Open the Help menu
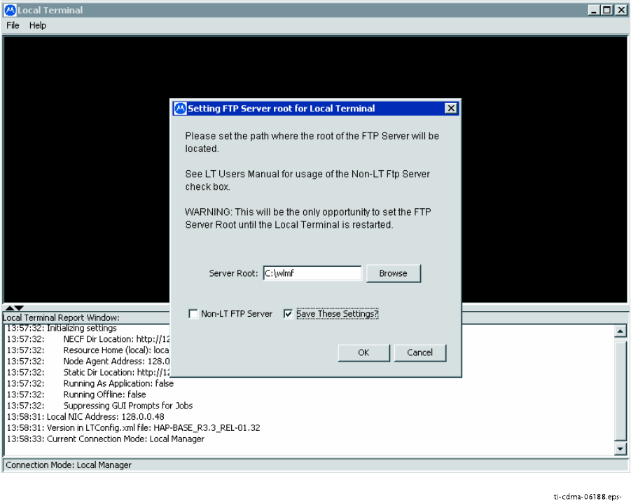Viewport: 631px width, 501px height. (x=37, y=25)
